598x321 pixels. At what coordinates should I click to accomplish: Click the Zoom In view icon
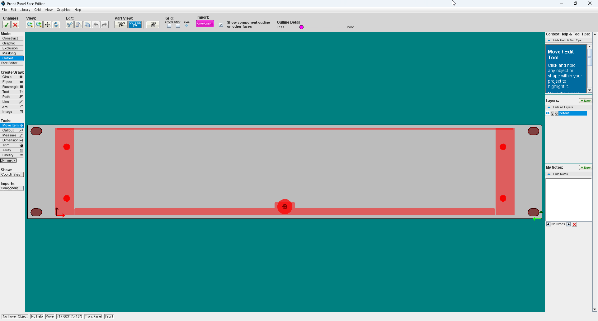pyautogui.click(x=39, y=25)
